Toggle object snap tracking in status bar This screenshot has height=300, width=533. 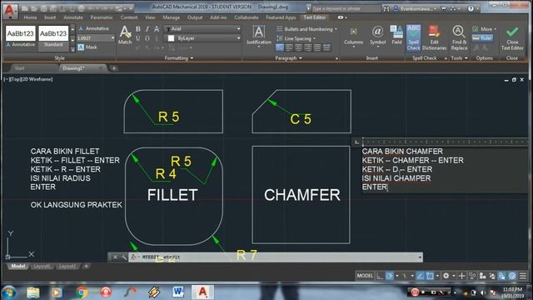point(420,276)
